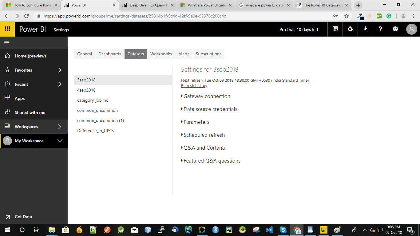The width and height of the screenshot is (420, 236).
Task: Open Power BI Desktop from the taskbar
Action: pos(323,230)
